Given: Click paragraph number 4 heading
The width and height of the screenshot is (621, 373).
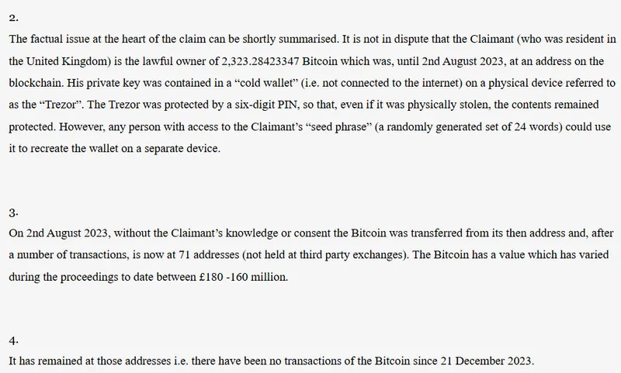Looking at the screenshot, I should [x=11, y=340].
